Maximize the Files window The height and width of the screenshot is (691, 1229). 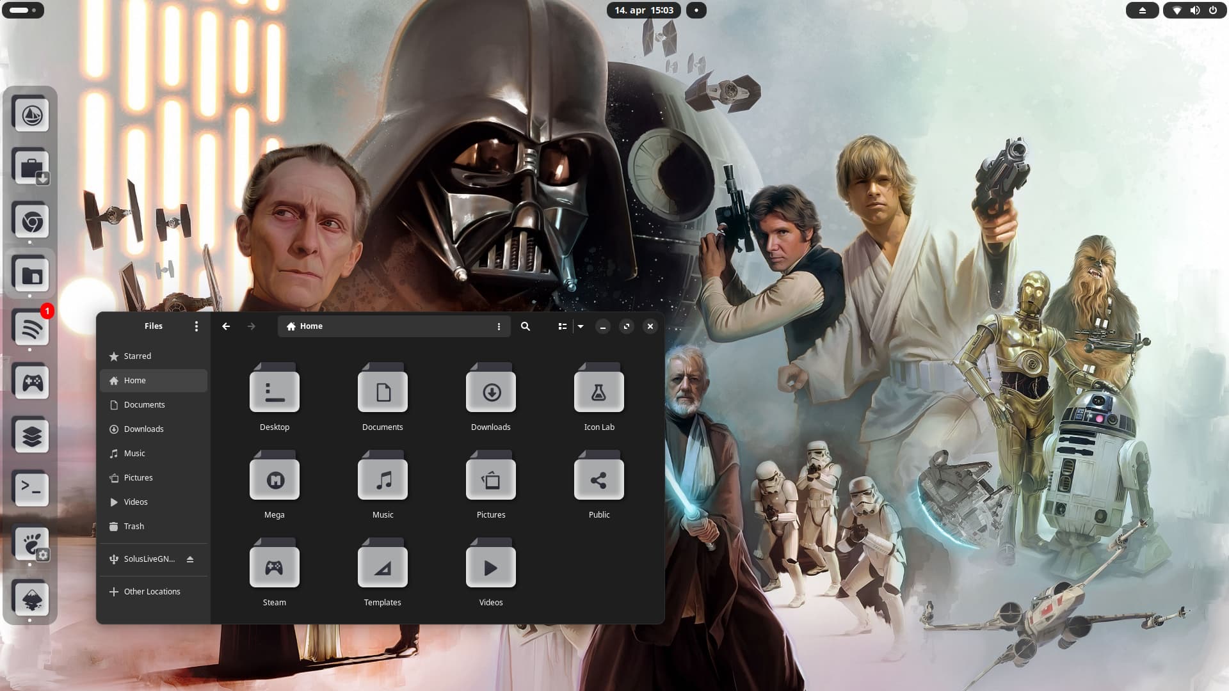coord(627,326)
